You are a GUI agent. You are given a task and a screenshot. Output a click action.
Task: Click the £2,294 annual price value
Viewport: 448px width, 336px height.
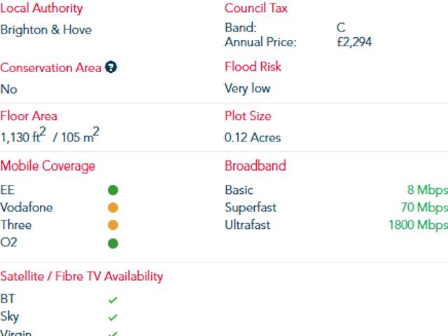click(x=354, y=42)
